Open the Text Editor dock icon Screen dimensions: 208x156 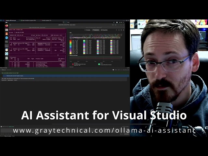(x=6, y=50)
